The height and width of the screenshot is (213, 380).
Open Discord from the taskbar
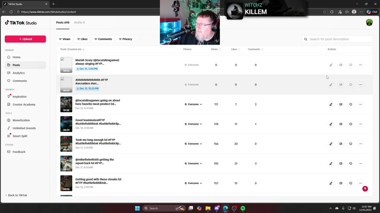click(x=217, y=208)
